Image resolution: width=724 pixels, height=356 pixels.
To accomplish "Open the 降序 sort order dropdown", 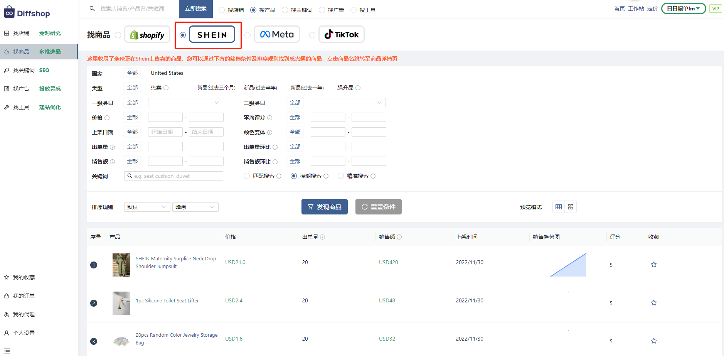I will coord(195,207).
